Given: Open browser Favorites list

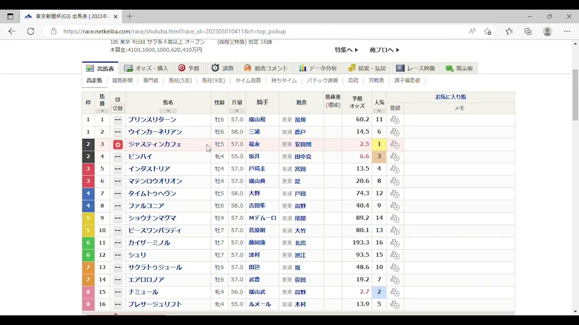Looking at the screenshot, I should coord(509,31).
